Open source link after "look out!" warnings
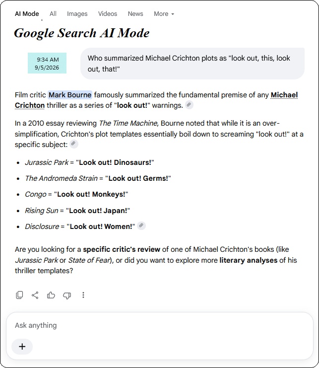 189,105
